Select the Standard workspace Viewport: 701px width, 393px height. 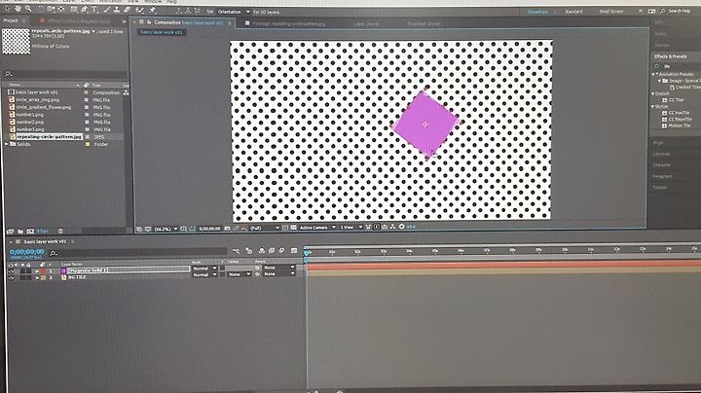click(x=573, y=11)
